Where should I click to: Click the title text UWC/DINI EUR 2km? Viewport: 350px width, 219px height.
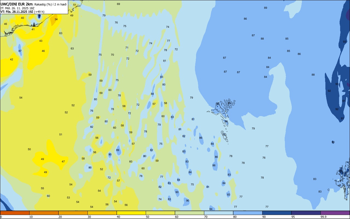coord(16,4)
